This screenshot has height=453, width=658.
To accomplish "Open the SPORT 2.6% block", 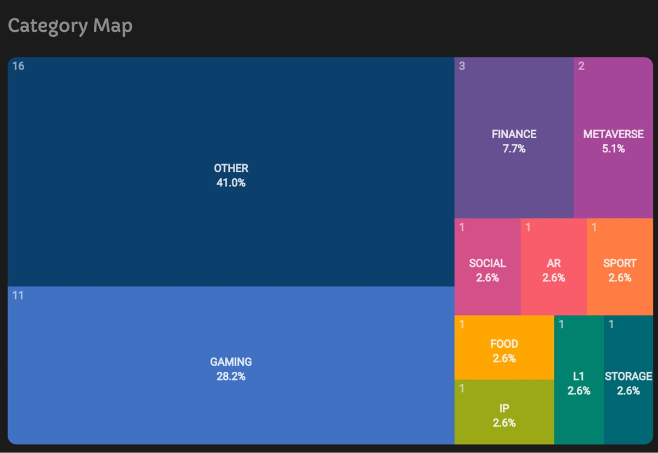I will 620,267.
